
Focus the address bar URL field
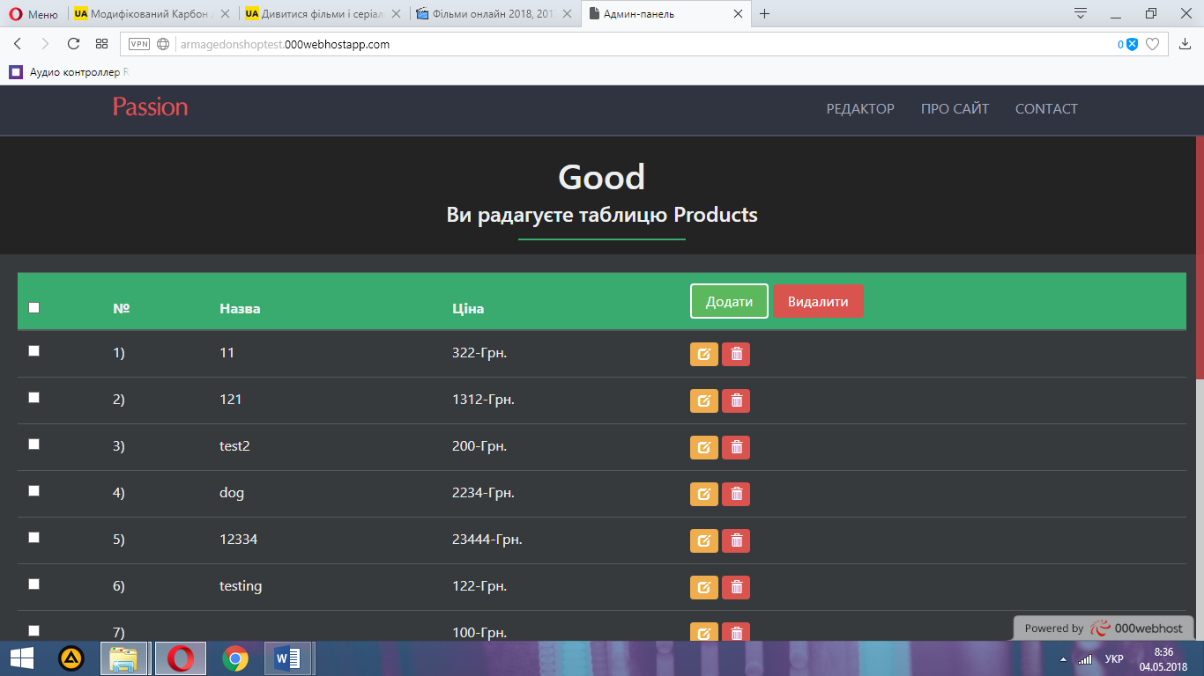[643, 44]
